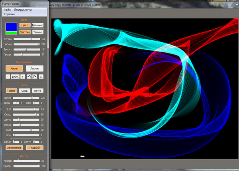Toggle the Гладкий smooth button
The height and width of the screenshot is (171, 239).
(x=35, y=147)
